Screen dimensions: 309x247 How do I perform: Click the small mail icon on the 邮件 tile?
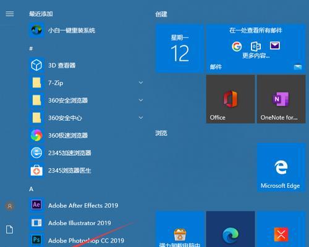pyautogui.click(x=297, y=67)
